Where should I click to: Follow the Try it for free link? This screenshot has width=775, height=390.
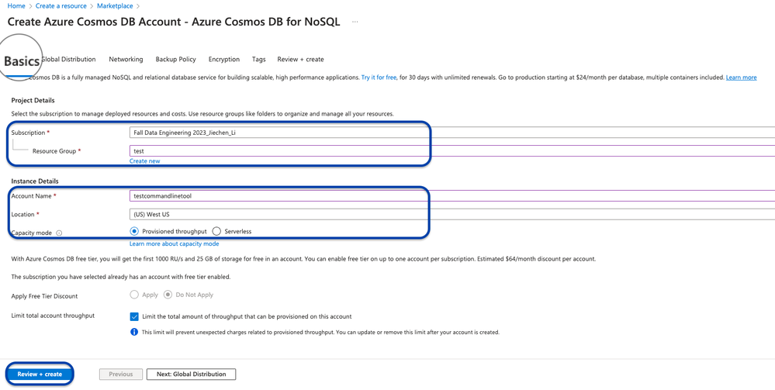click(x=379, y=78)
